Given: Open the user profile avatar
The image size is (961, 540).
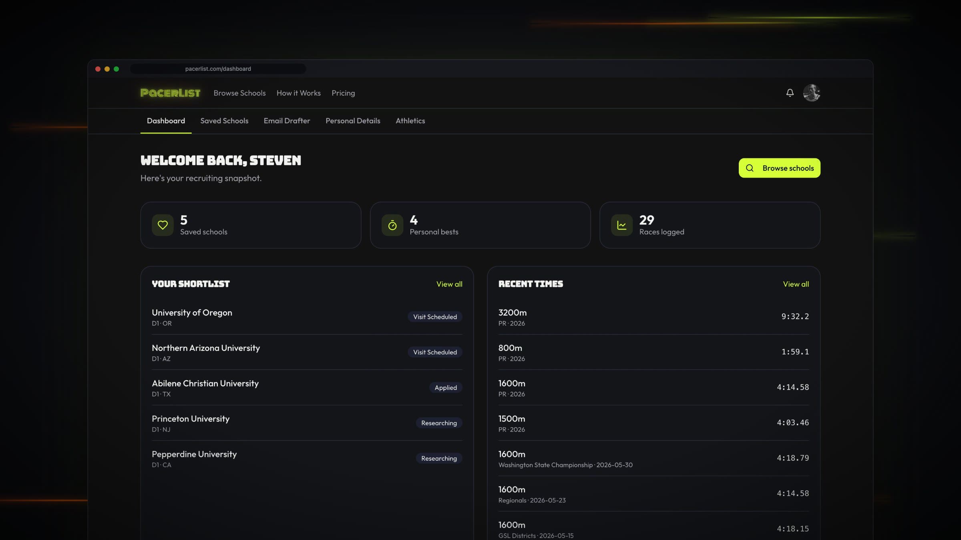Looking at the screenshot, I should coord(812,93).
